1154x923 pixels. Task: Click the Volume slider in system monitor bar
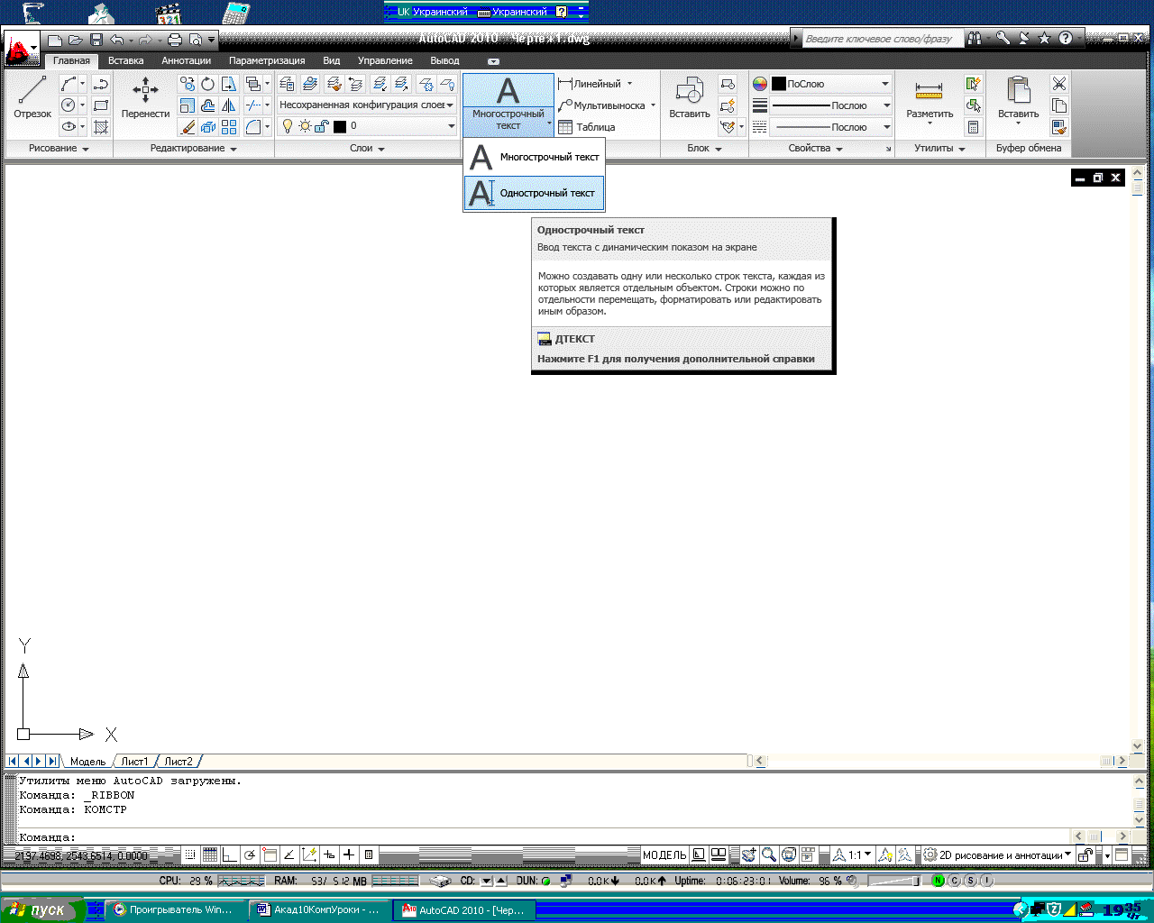893,881
